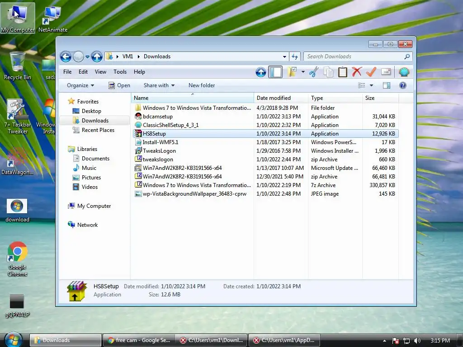Expand the view options dropdown arrow
The height and width of the screenshot is (347, 463).
(x=372, y=85)
